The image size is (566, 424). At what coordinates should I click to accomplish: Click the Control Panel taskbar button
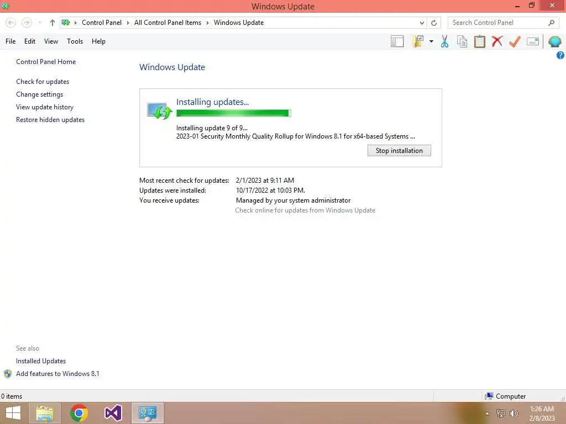pyautogui.click(x=147, y=413)
